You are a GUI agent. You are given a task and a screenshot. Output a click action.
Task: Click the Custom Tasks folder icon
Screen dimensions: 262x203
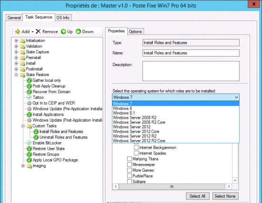(x=30, y=126)
